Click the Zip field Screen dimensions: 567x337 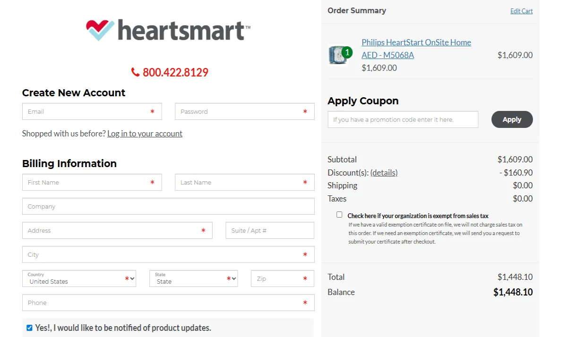pyautogui.click(x=282, y=278)
